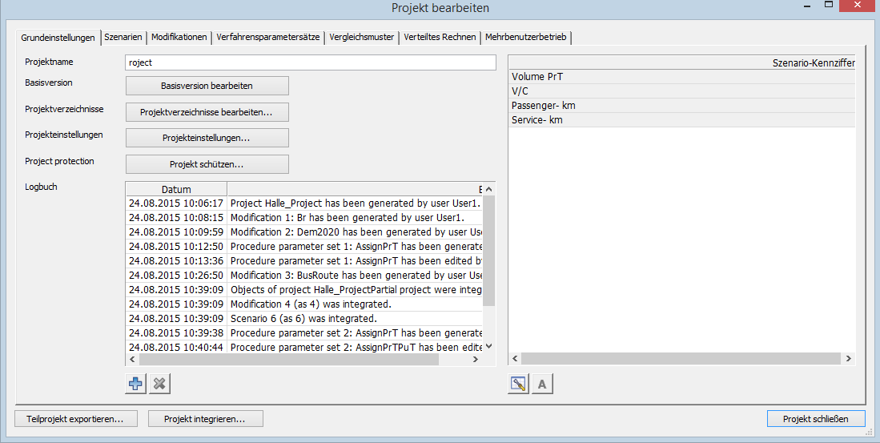Delete logbook entry using the X icon
880x443 pixels.
(x=159, y=384)
